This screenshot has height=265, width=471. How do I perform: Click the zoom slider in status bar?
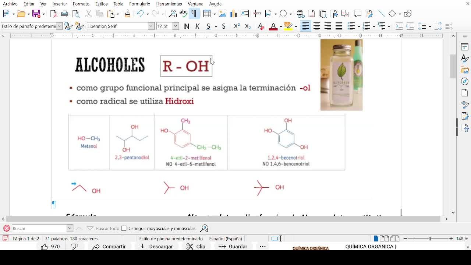(429, 239)
